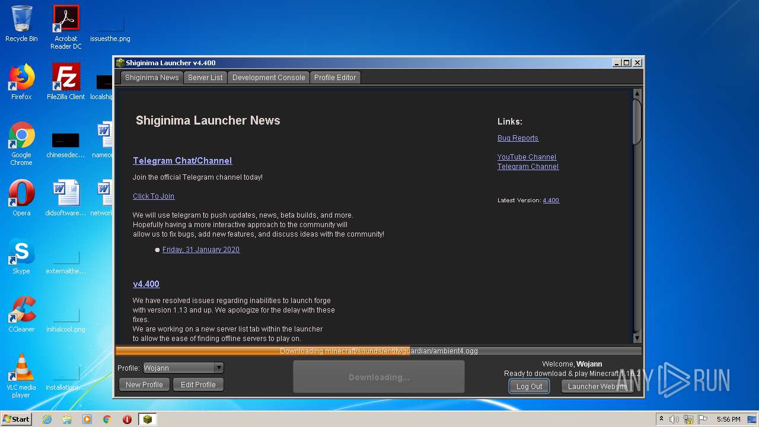Open the Bug Reports link
The image size is (759, 427).
(518, 138)
